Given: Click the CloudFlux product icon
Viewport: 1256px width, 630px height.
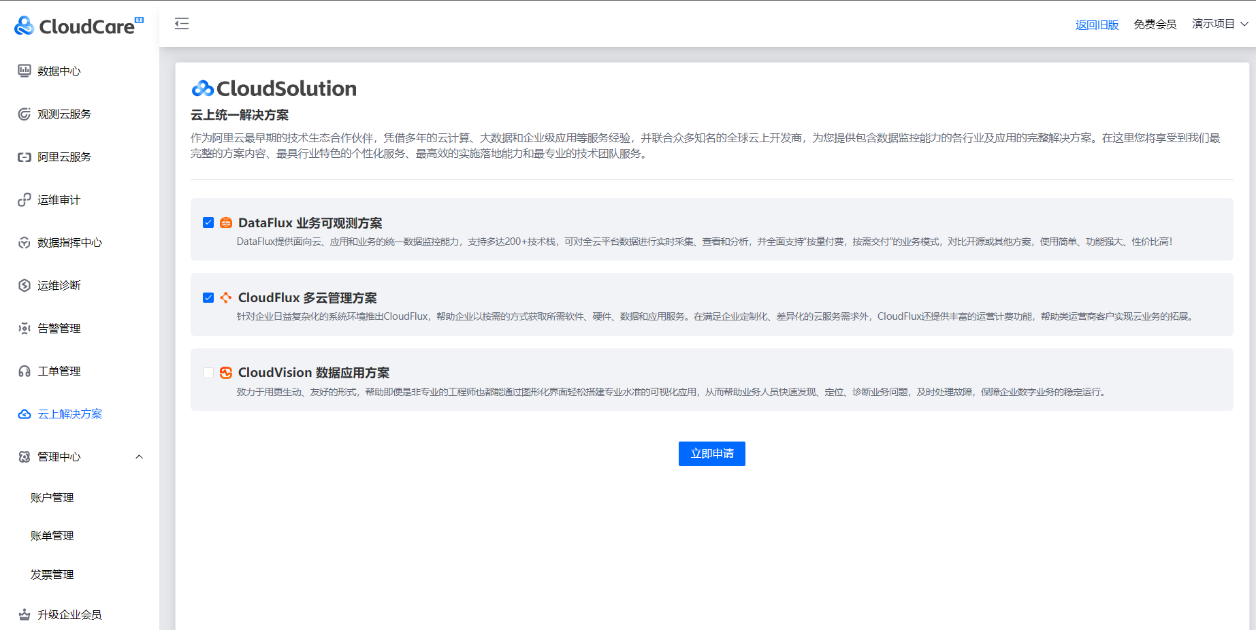Looking at the screenshot, I should click(226, 297).
